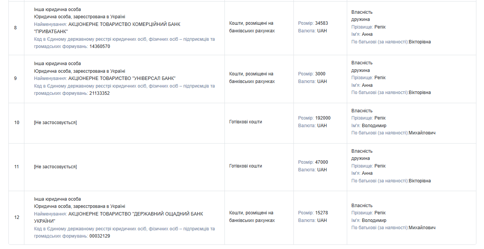Click row number 9 cell

[15, 78]
